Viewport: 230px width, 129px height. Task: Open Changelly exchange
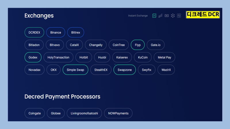pyautogui.click(x=96, y=45)
